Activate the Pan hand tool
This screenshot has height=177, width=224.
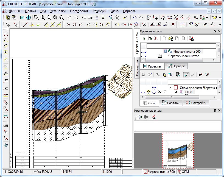click(69, 18)
